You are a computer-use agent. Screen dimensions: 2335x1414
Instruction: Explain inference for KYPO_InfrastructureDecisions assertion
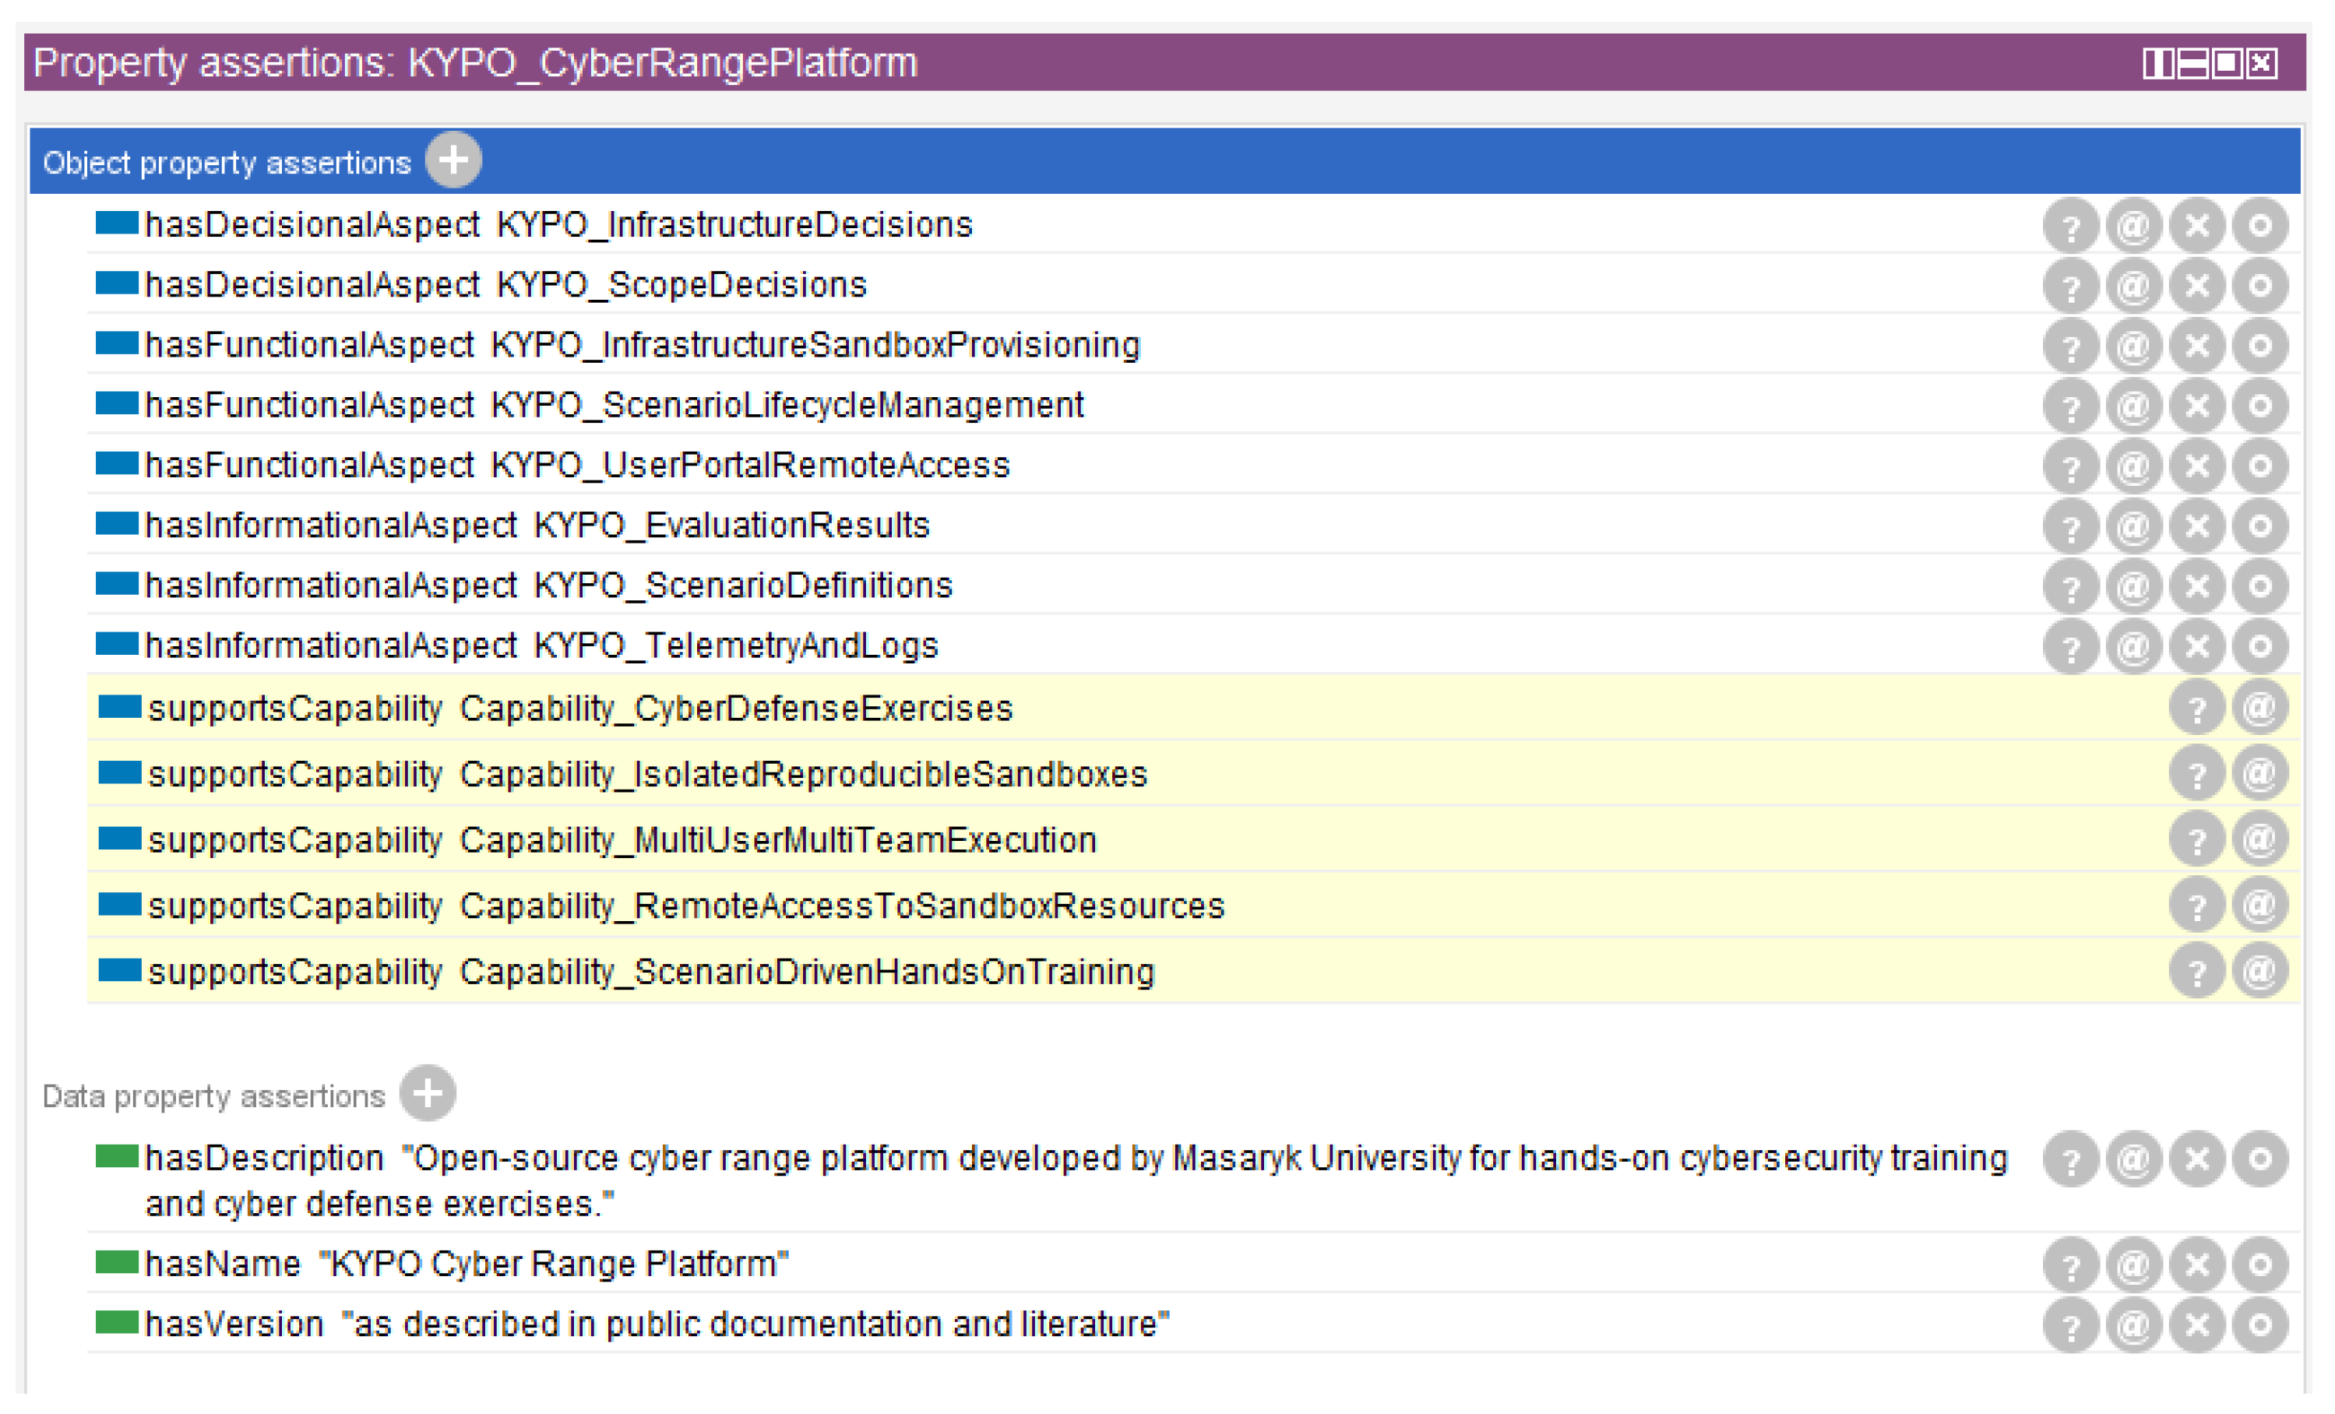pyautogui.click(x=2071, y=225)
